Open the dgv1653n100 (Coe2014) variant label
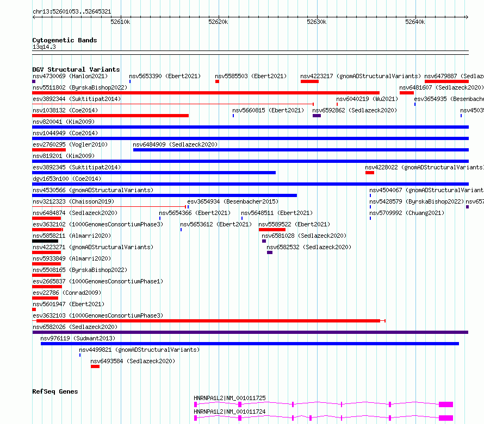Viewport: 484px width, 424px height. click(67, 179)
